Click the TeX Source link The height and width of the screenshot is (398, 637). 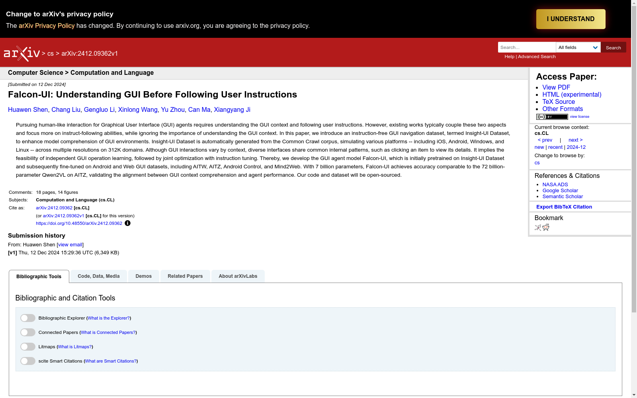559,101
